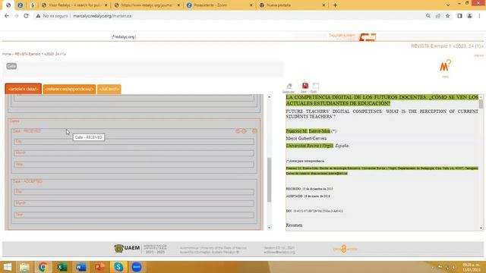
Task: Click the REVISTA Ejemplo 1 breadcrumb link
Action: [x=40, y=54]
